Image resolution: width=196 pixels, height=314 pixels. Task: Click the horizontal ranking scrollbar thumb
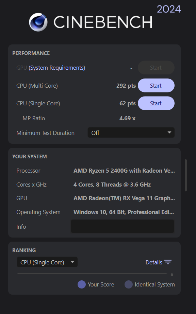click(x=173, y=274)
